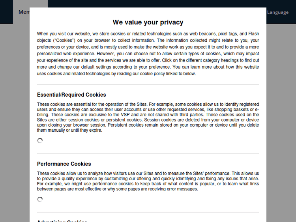Click the divider line above Advertising Cookies

(148, 213)
